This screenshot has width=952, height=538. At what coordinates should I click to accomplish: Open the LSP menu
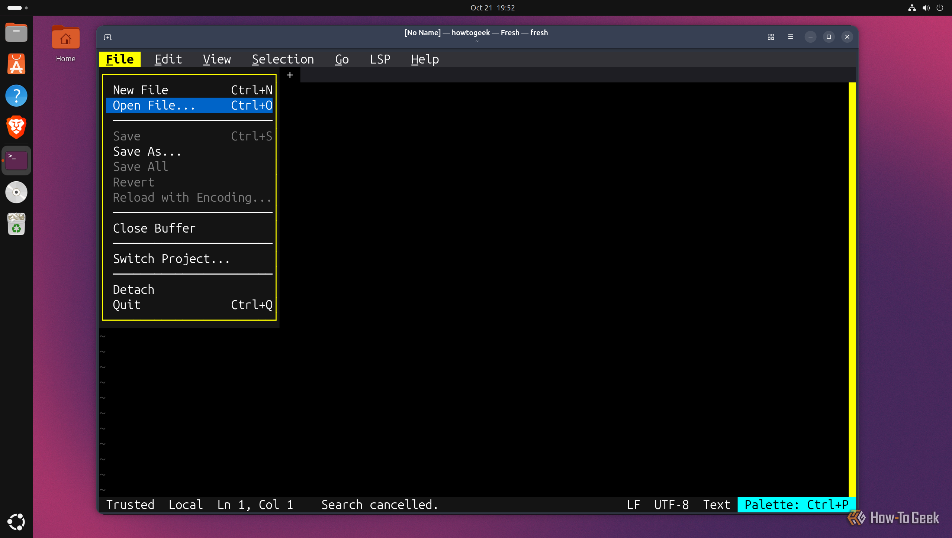coord(380,59)
